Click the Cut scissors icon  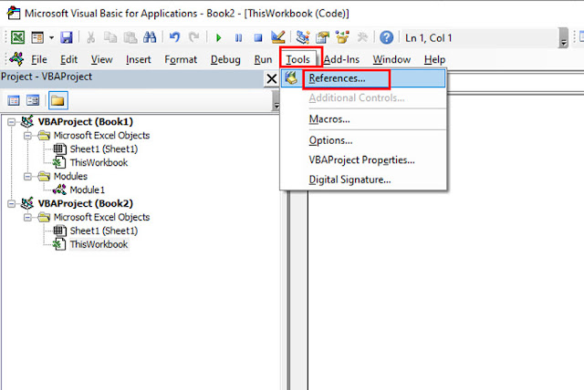(90, 37)
